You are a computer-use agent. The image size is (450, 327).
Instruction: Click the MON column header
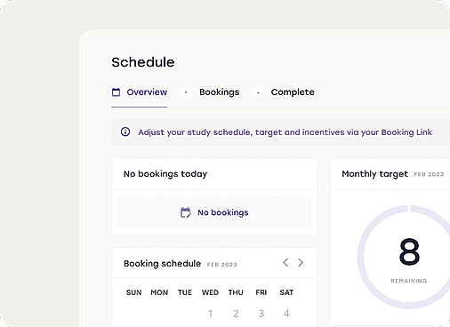[159, 292]
